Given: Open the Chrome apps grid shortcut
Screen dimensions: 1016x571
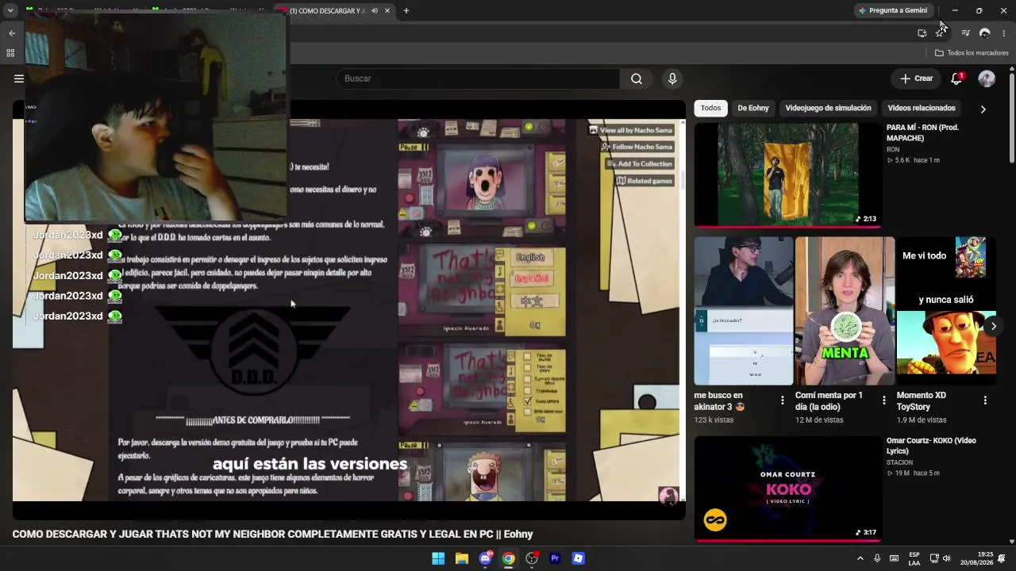Looking at the screenshot, I should tap(10, 53).
